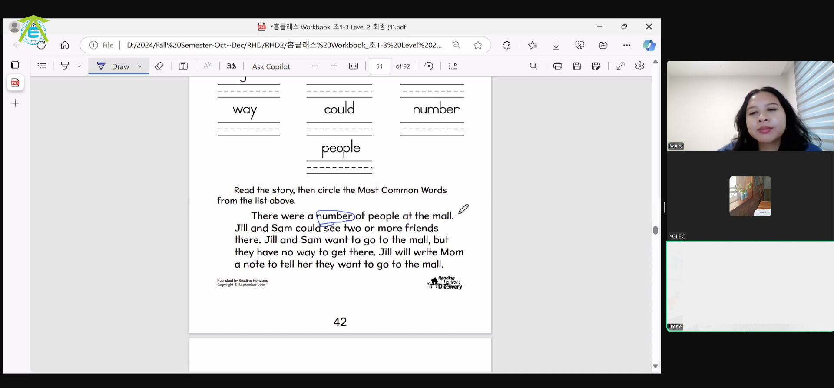Toggle the Highlight tool

[x=65, y=66]
